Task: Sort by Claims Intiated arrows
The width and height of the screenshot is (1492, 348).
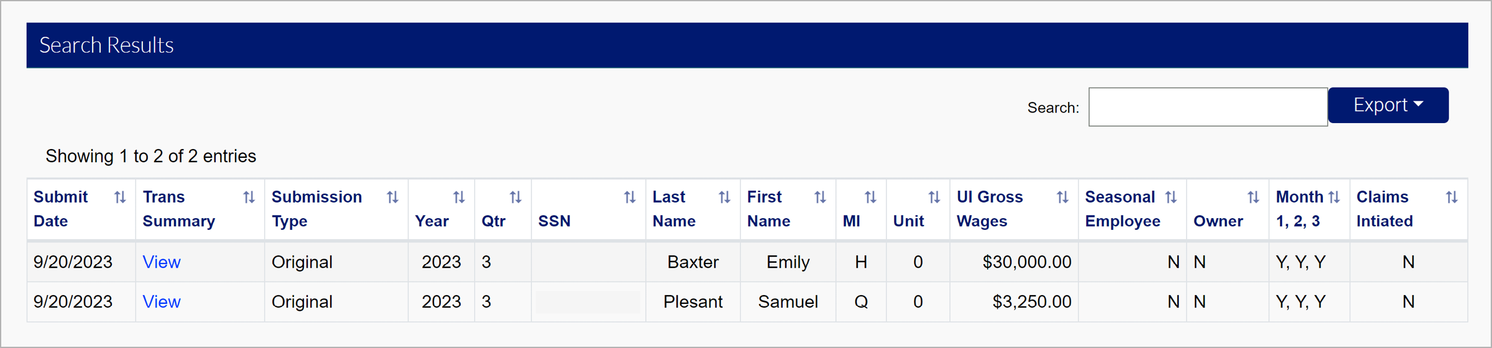Action: (1452, 198)
